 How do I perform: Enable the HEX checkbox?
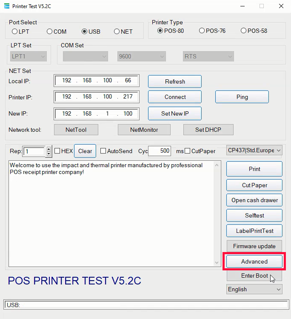57,151
